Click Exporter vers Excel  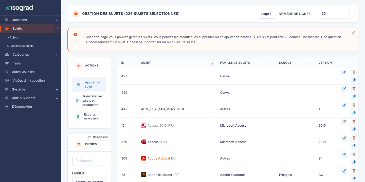89,117
